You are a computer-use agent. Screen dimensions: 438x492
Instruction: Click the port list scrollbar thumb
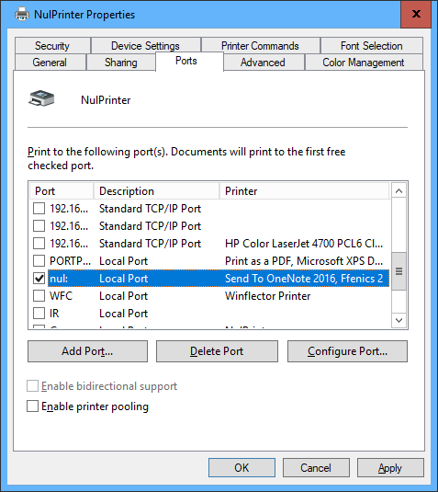coord(399,271)
